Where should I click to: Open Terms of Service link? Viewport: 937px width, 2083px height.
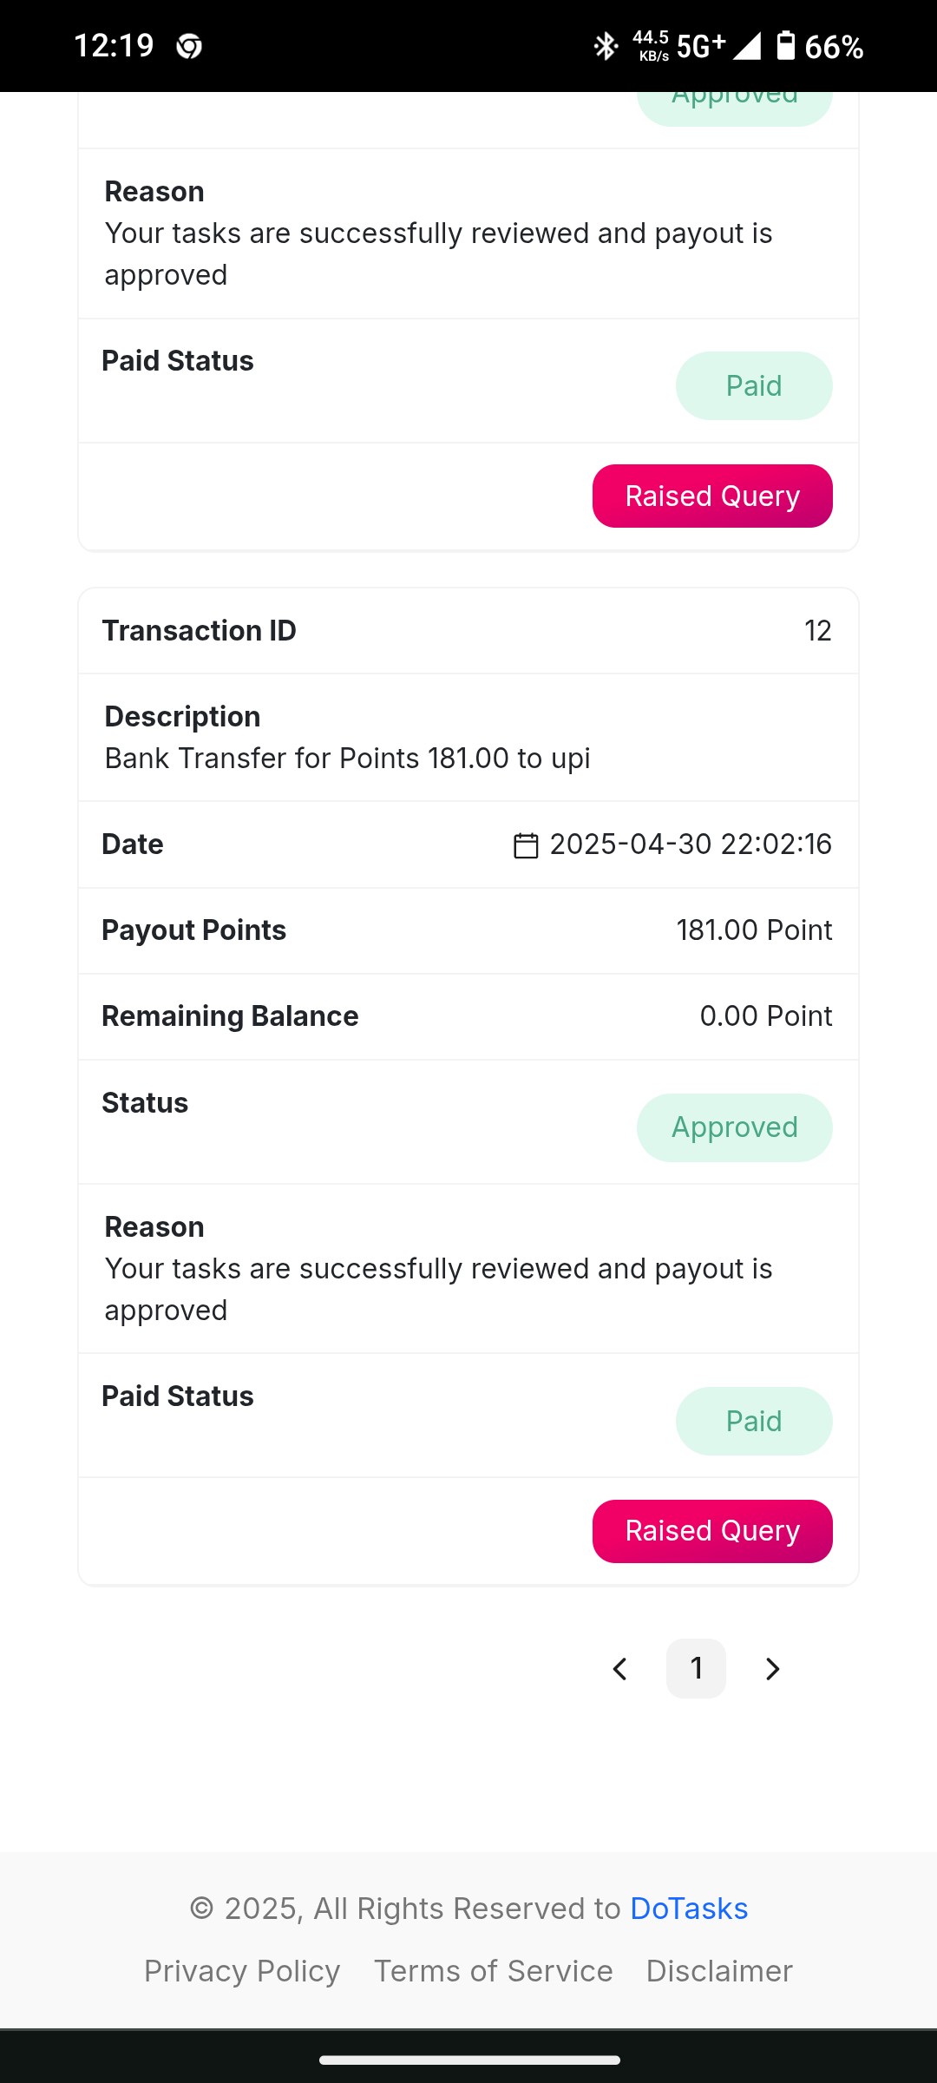point(494,1971)
